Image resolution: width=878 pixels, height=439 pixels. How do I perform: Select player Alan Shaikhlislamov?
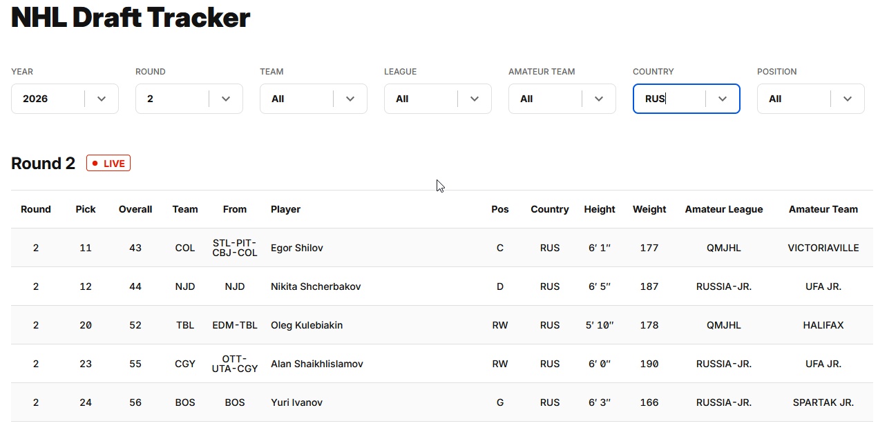click(317, 364)
